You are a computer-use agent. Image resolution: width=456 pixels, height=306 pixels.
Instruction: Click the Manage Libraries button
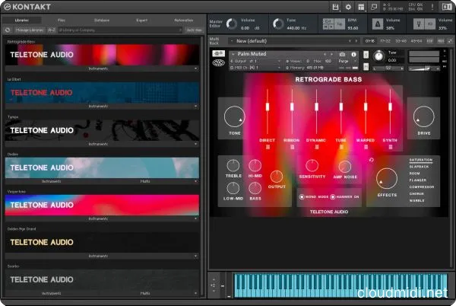(x=30, y=30)
